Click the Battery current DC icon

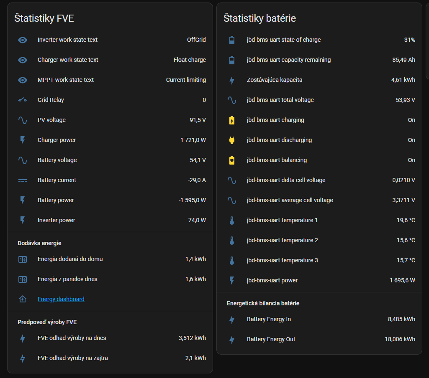(23, 180)
